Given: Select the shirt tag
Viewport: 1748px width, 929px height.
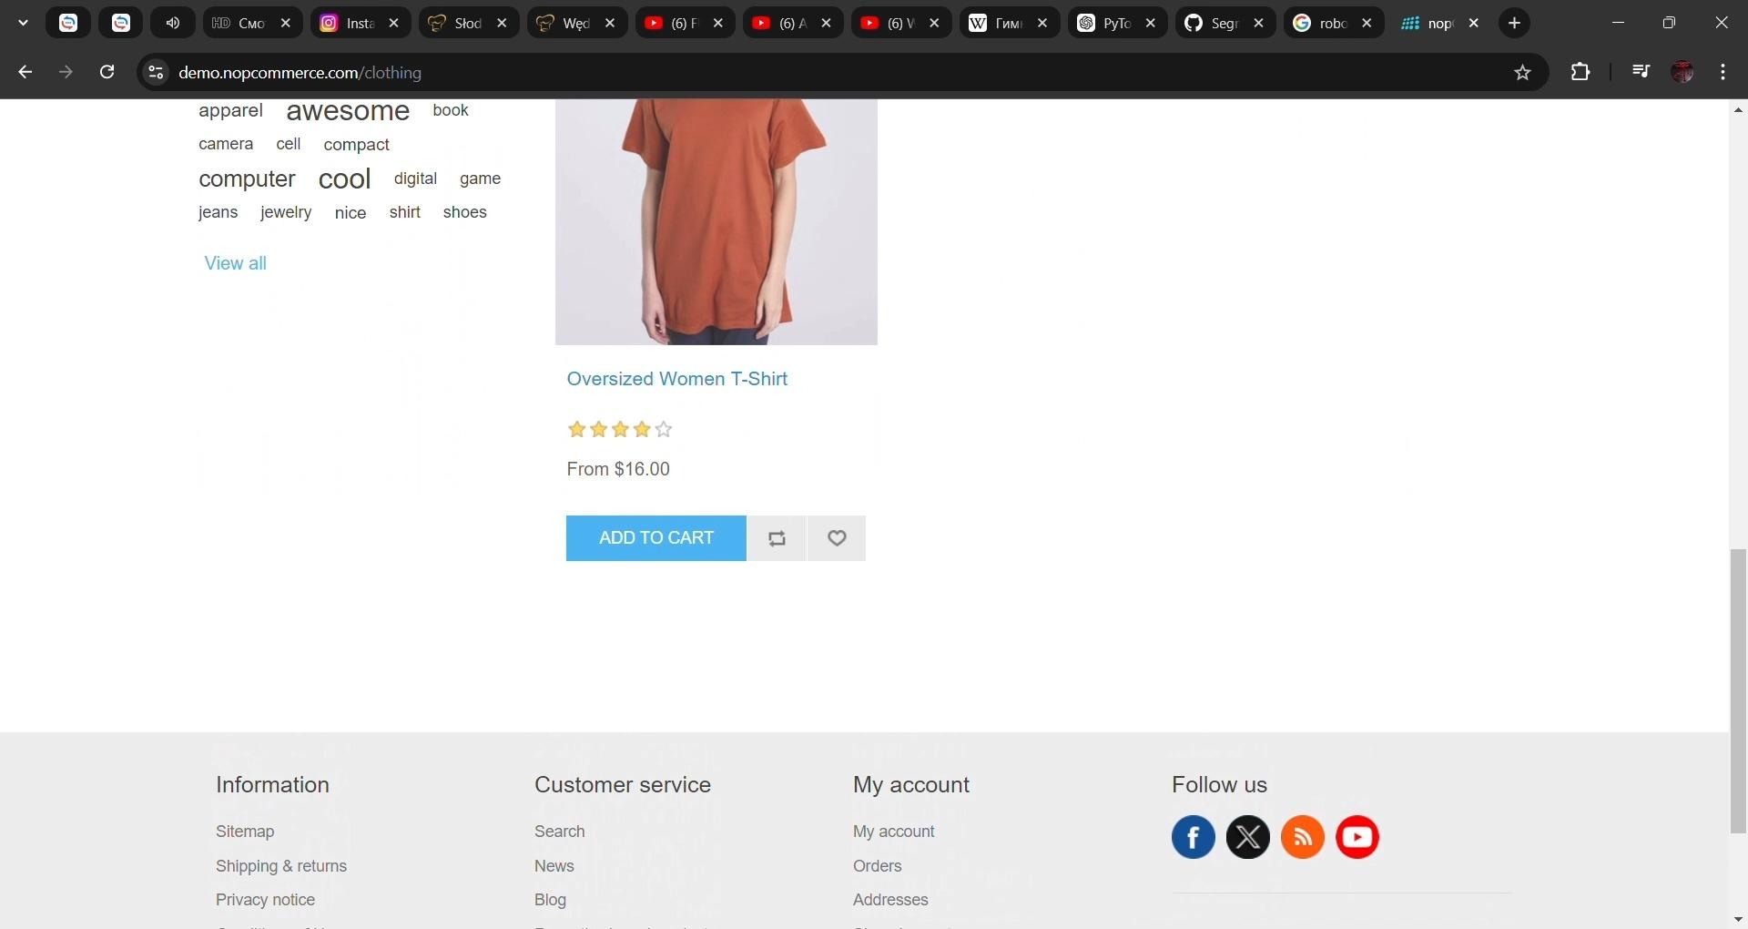Looking at the screenshot, I should pos(405,212).
